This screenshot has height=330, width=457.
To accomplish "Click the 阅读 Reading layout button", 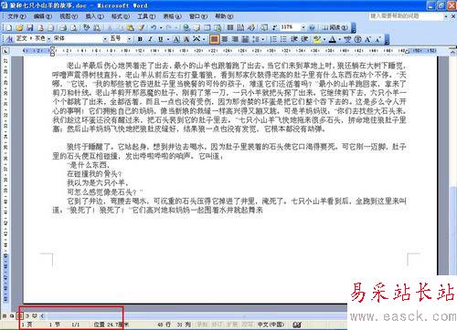I will click(x=335, y=27).
